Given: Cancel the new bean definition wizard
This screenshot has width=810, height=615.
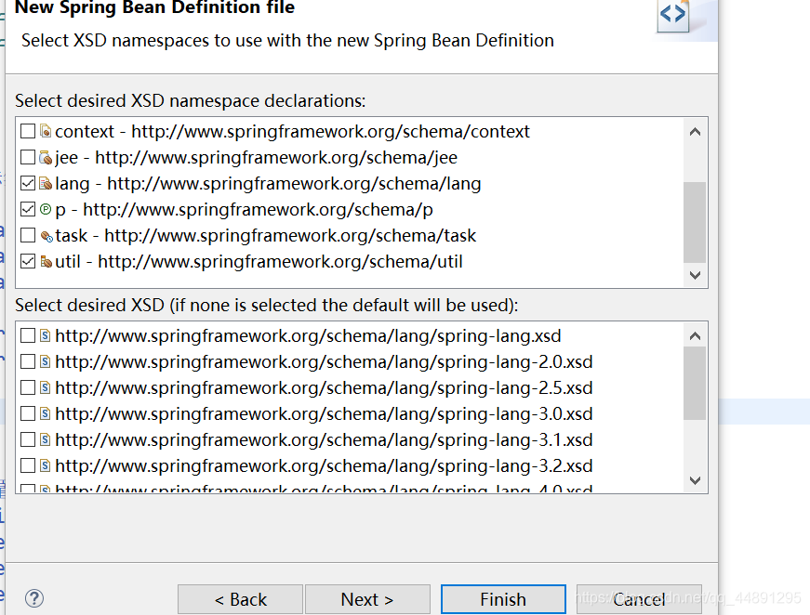Looking at the screenshot, I should 639,599.
